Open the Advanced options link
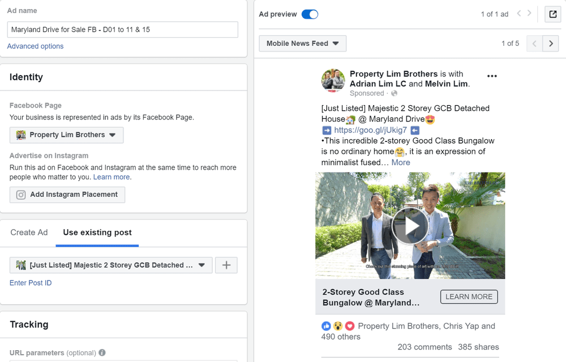The width and height of the screenshot is (566, 362). (x=35, y=46)
